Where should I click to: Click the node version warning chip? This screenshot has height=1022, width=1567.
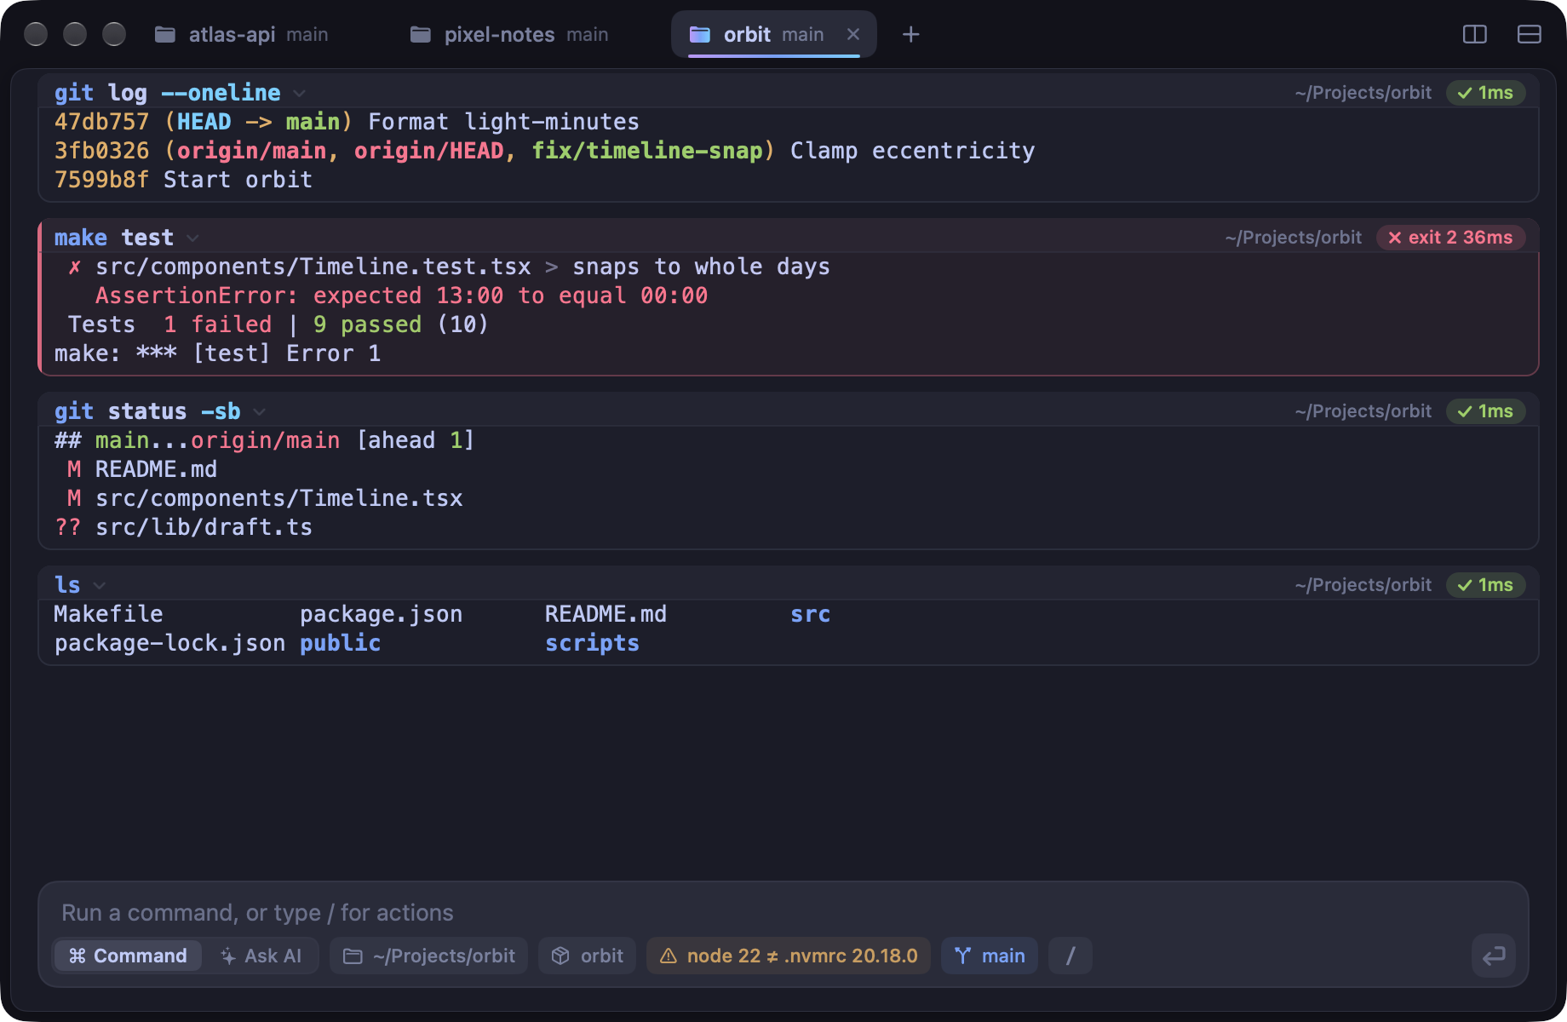tap(789, 956)
